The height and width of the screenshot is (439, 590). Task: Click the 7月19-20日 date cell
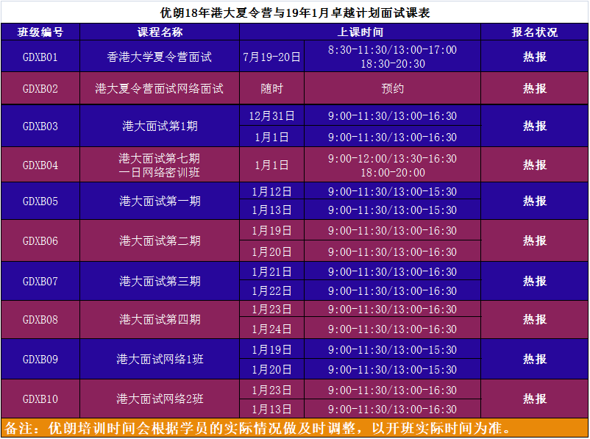click(271, 57)
